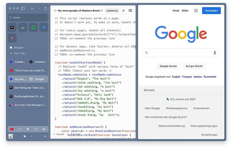Screen dimensions: 232x148
Task: Focus the Google search input field
Action: click(181, 53)
